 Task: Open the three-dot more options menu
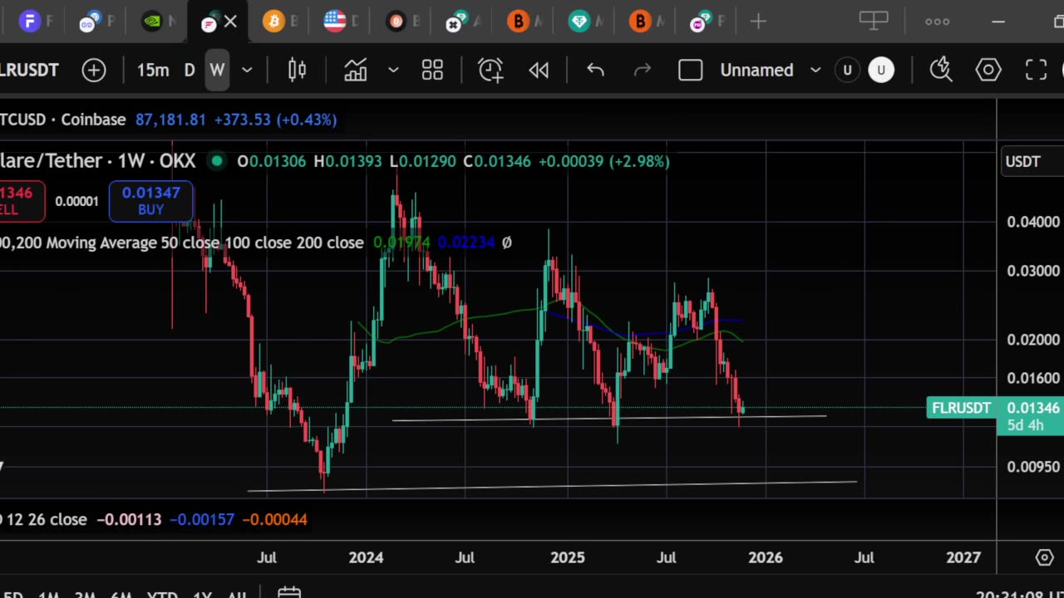click(937, 22)
